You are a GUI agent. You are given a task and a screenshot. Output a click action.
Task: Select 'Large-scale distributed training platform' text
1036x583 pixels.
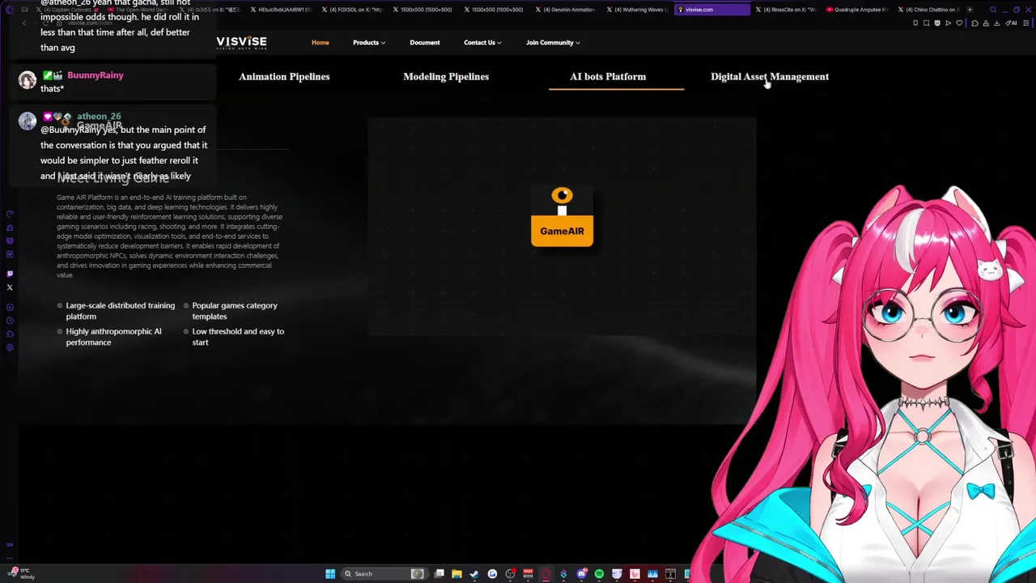121,311
